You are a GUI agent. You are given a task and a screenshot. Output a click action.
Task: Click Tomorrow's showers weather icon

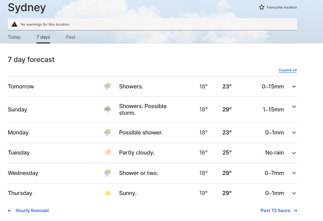pyautogui.click(x=107, y=87)
